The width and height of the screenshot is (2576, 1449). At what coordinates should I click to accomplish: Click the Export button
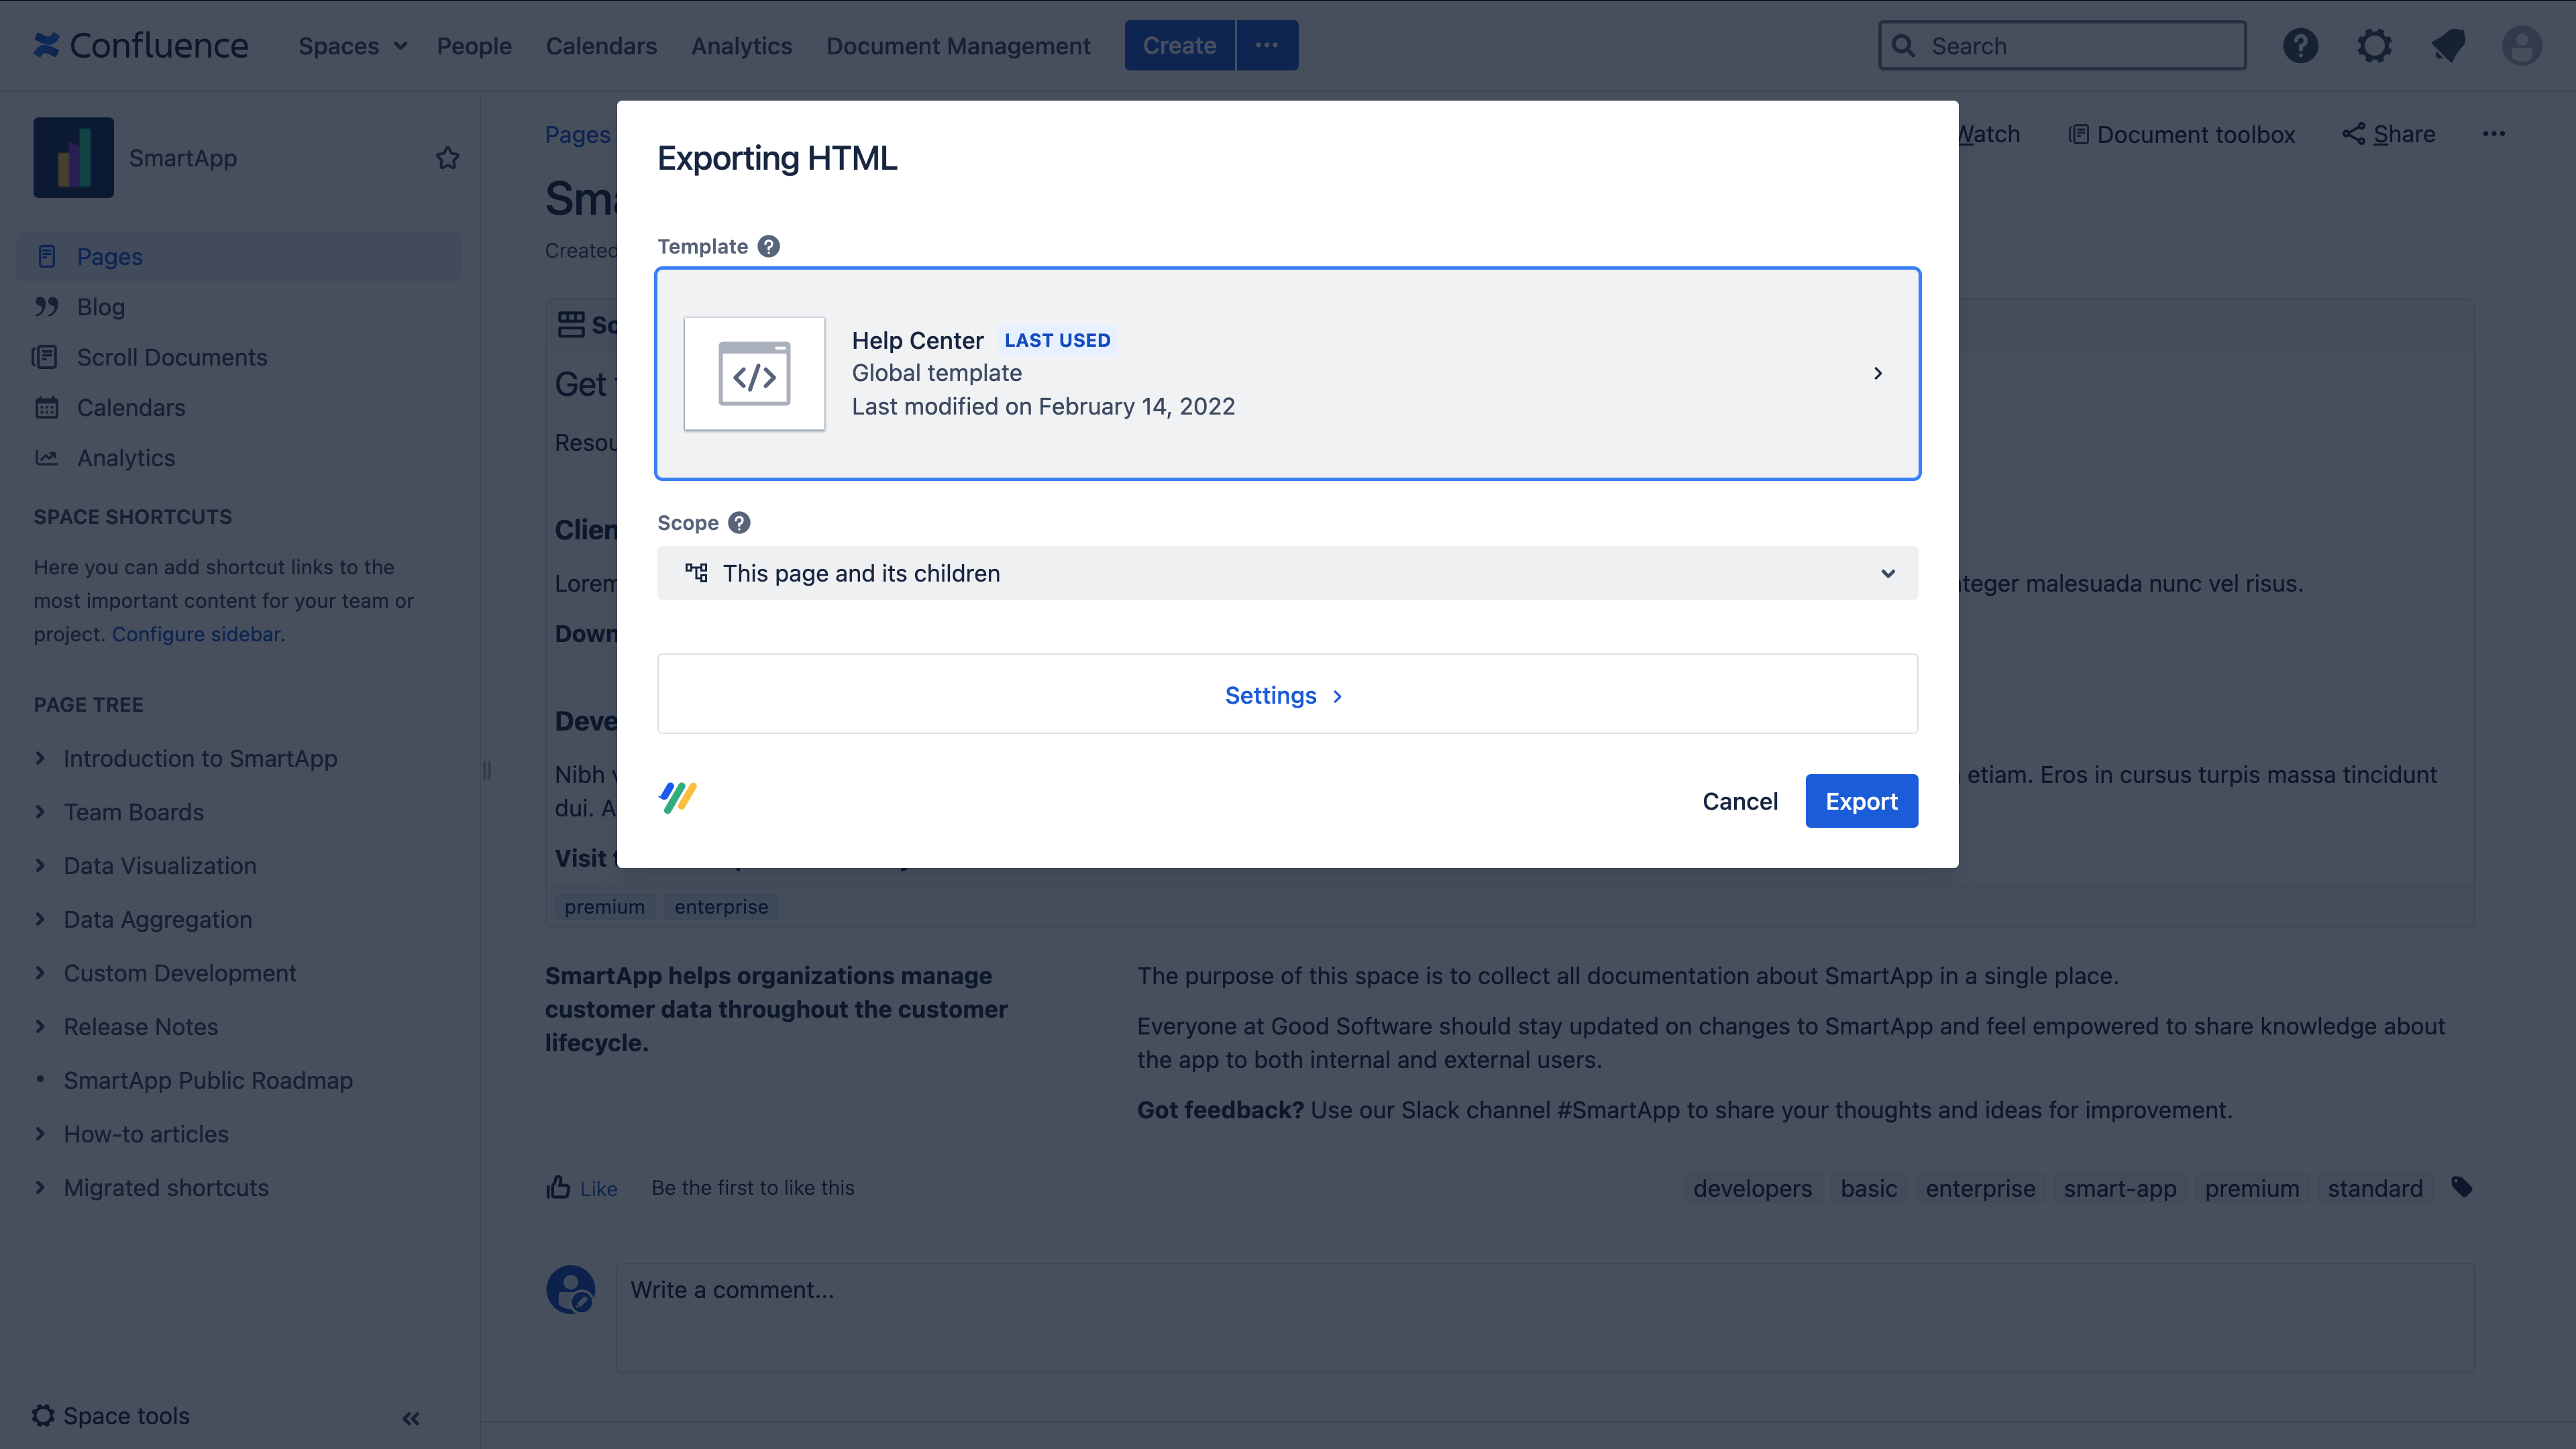point(1861,800)
